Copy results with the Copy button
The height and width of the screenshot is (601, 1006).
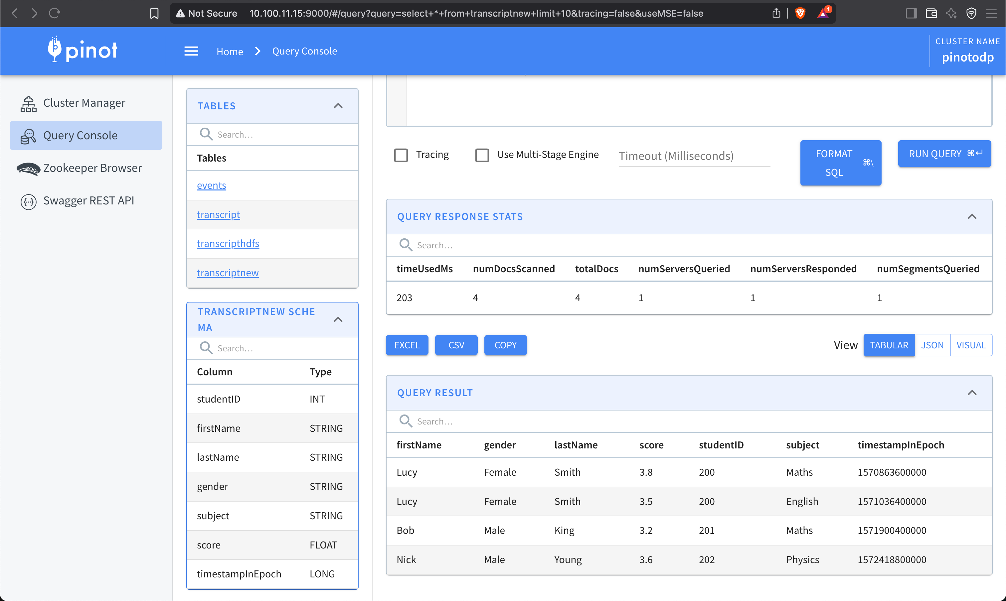coord(505,345)
